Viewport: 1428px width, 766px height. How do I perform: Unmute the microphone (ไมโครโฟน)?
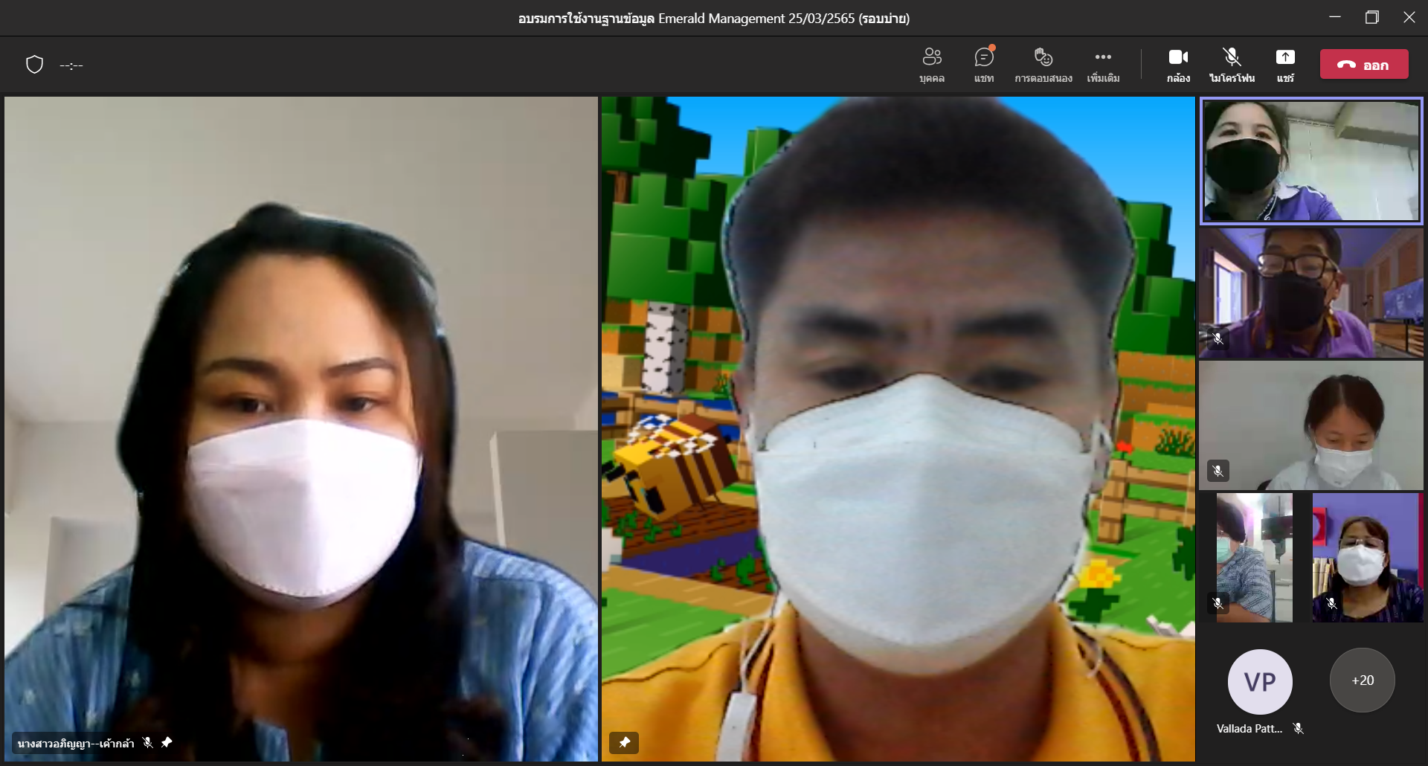pos(1232,65)
